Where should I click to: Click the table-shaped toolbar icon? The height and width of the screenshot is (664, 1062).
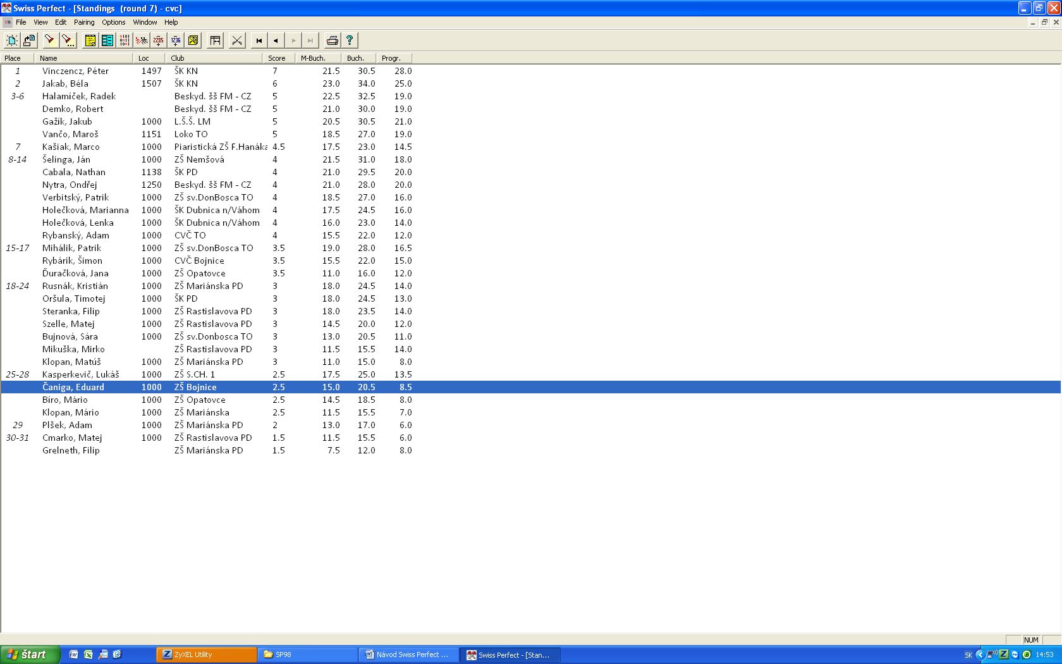tap(216, 40)
